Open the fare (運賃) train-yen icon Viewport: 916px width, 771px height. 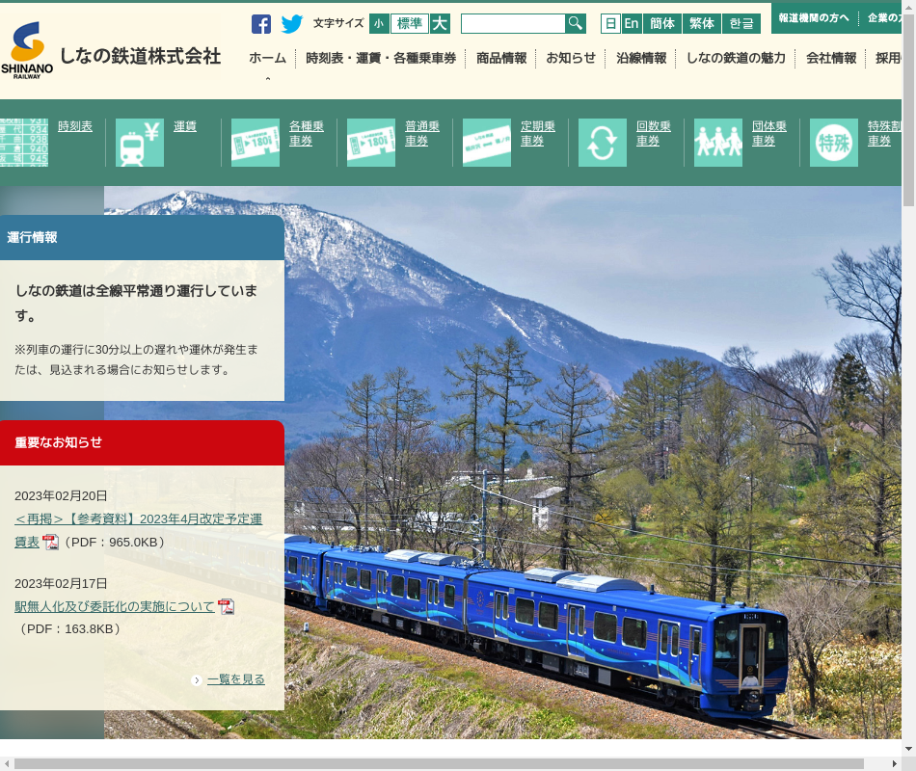click(140, 143)
